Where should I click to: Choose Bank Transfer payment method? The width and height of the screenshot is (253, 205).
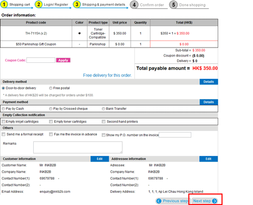click(x=103, y=109)
